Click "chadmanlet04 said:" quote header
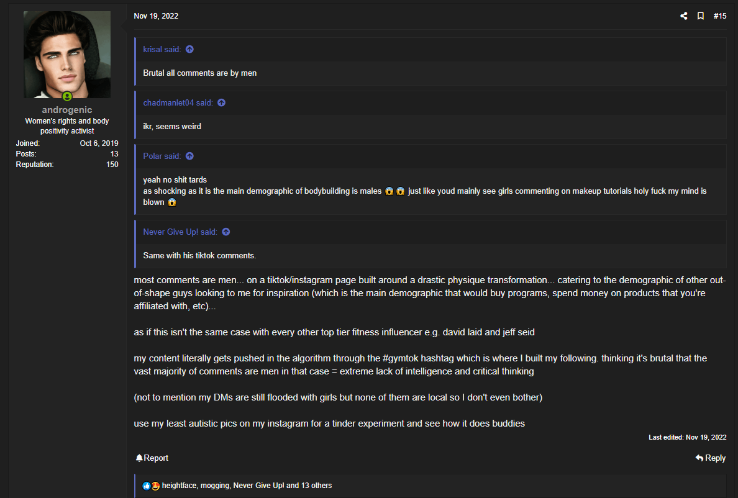738x498 pixels. pyautogui.click(x=178, y=103)
